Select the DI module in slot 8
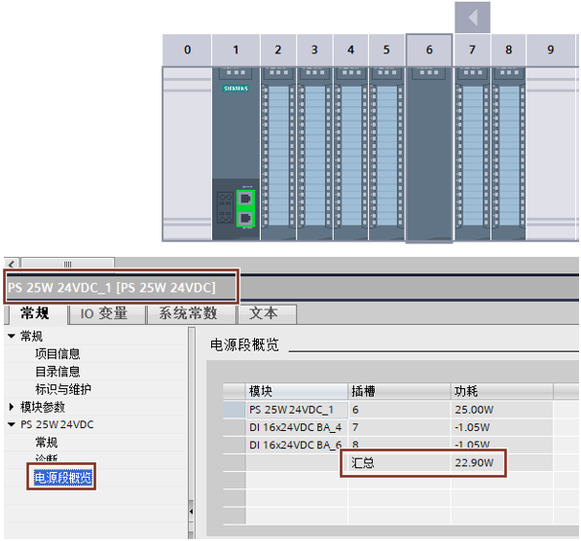The width and height of the screenshot is (581, 541). tap(508, 154)
